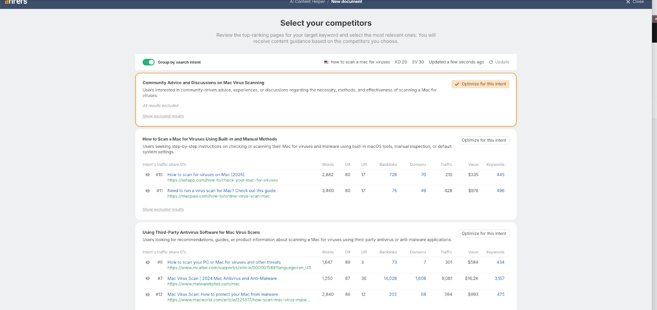Exclude the setapp.com result with eye icon
The width and height of the screenshot is (657, 310).
[148, 175]
